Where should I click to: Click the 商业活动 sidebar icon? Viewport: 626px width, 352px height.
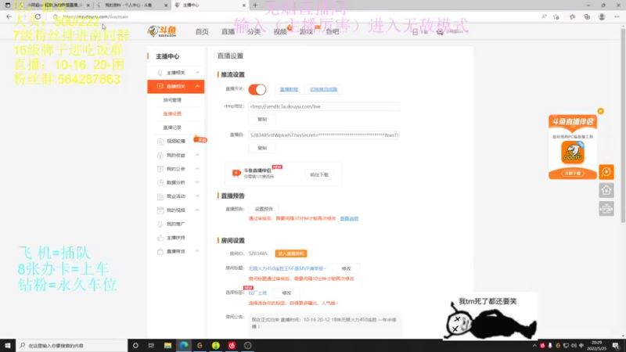pos(160,196)
